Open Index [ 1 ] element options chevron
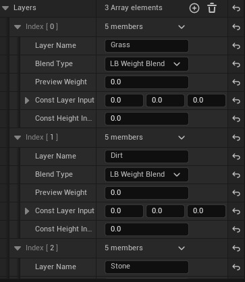 coord(182,138)
